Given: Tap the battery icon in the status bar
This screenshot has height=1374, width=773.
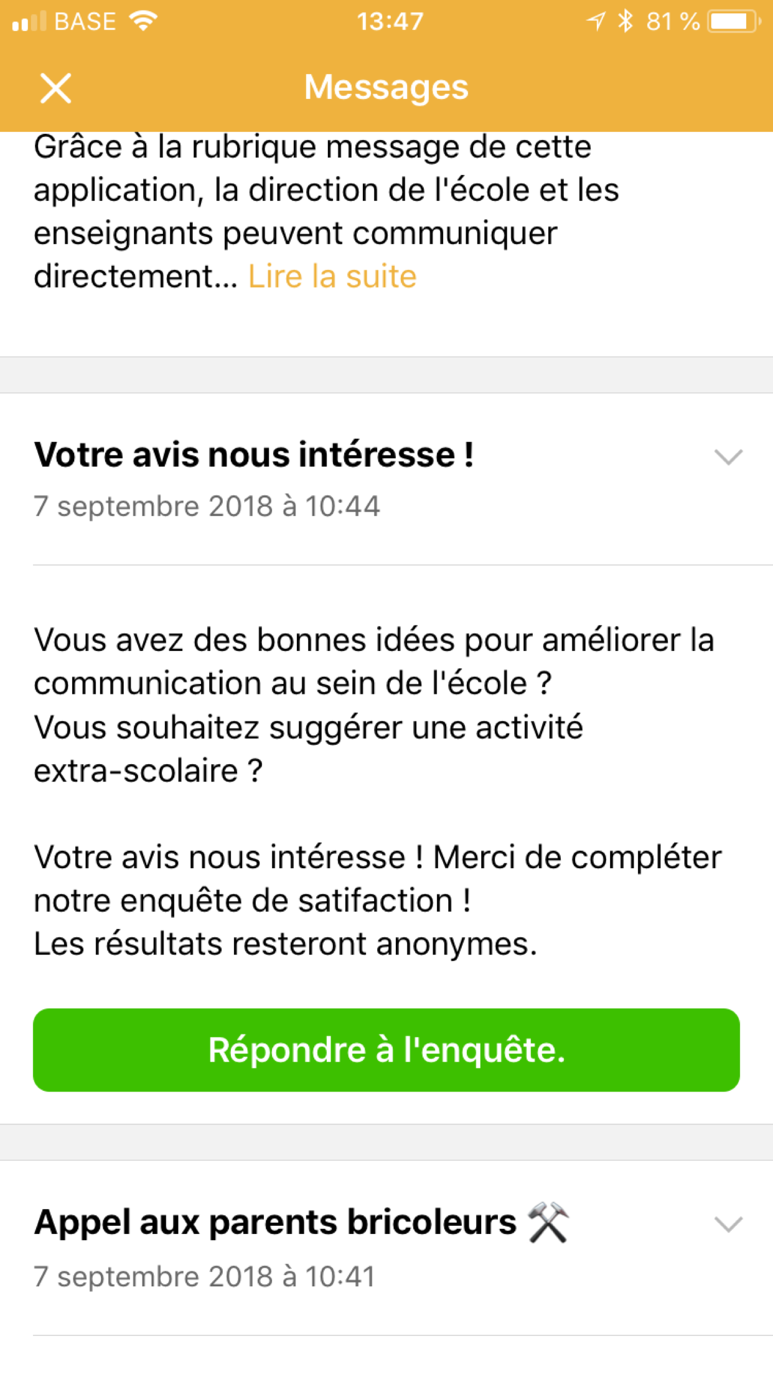Looking at the screenshot, I should [735, 21].
